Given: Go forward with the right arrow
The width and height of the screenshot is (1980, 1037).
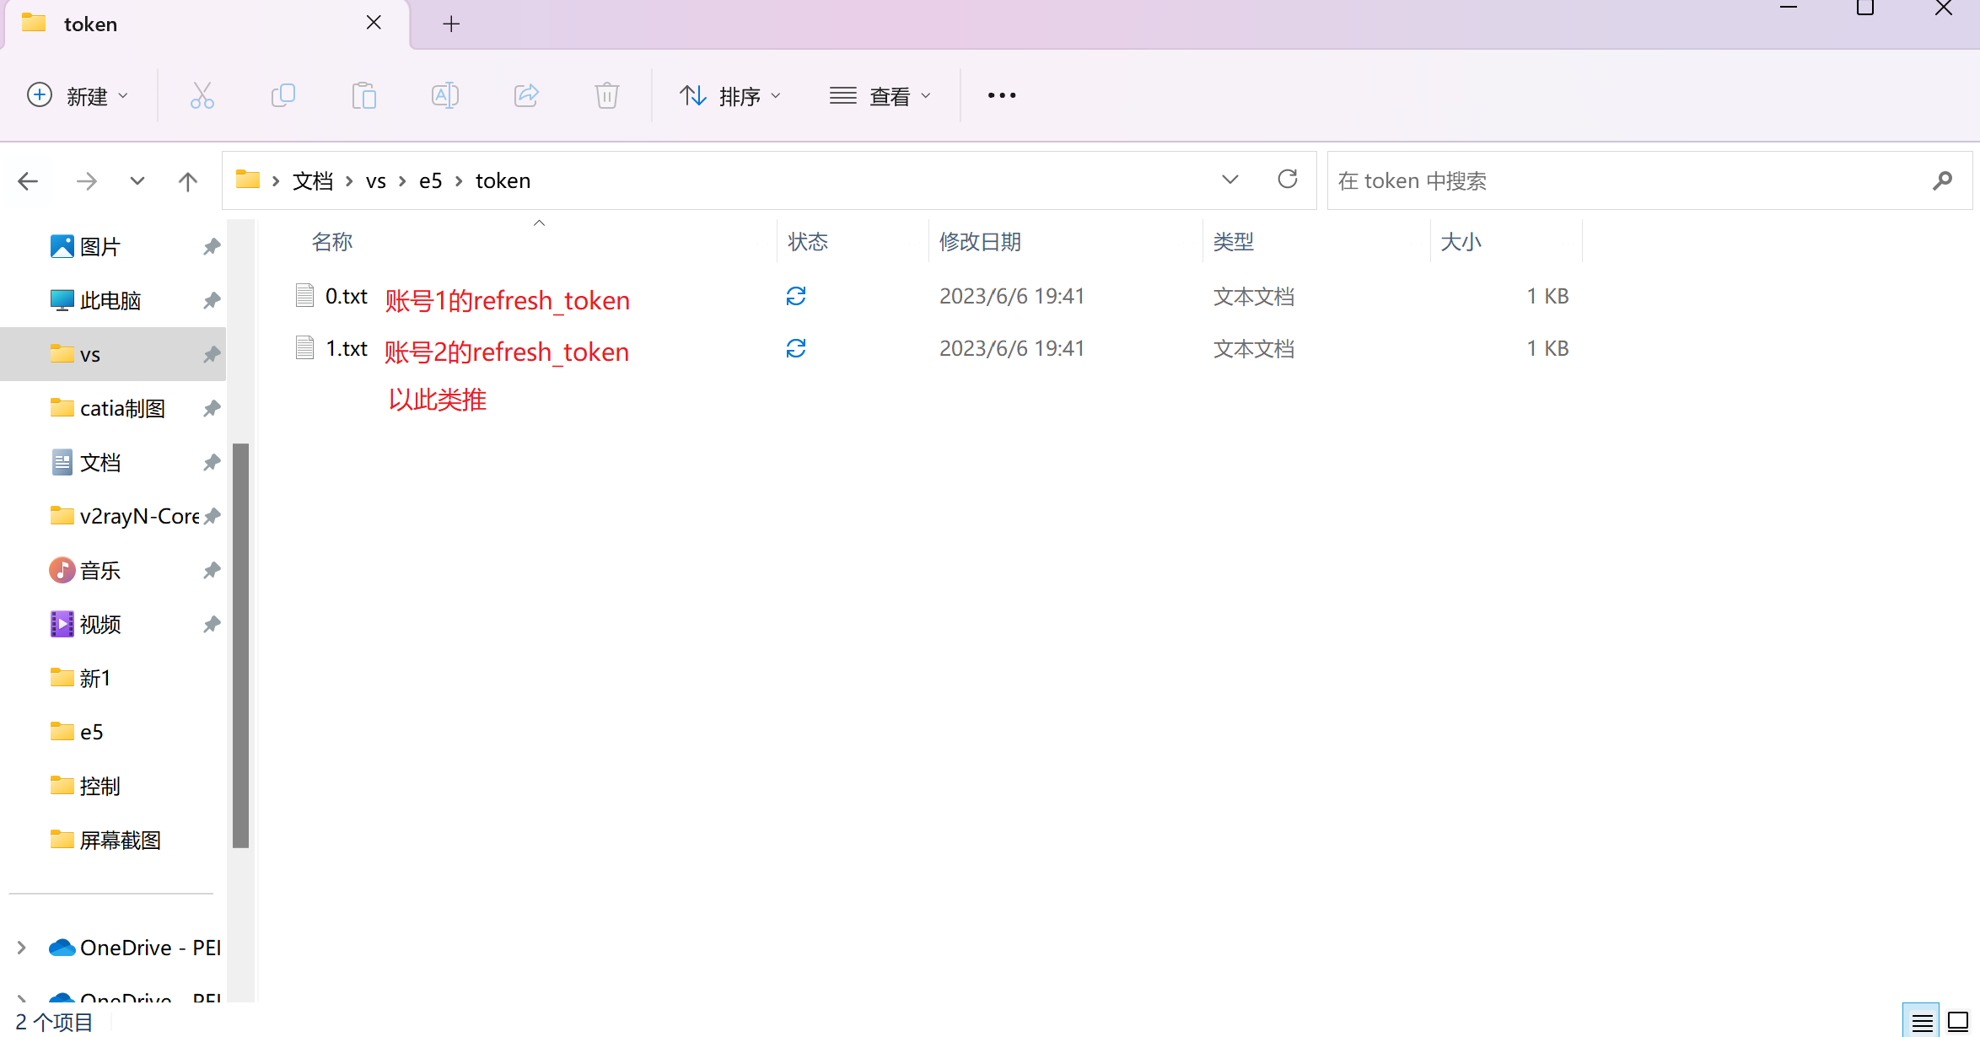Looking at the screenshot, I should tap(86, 180).
